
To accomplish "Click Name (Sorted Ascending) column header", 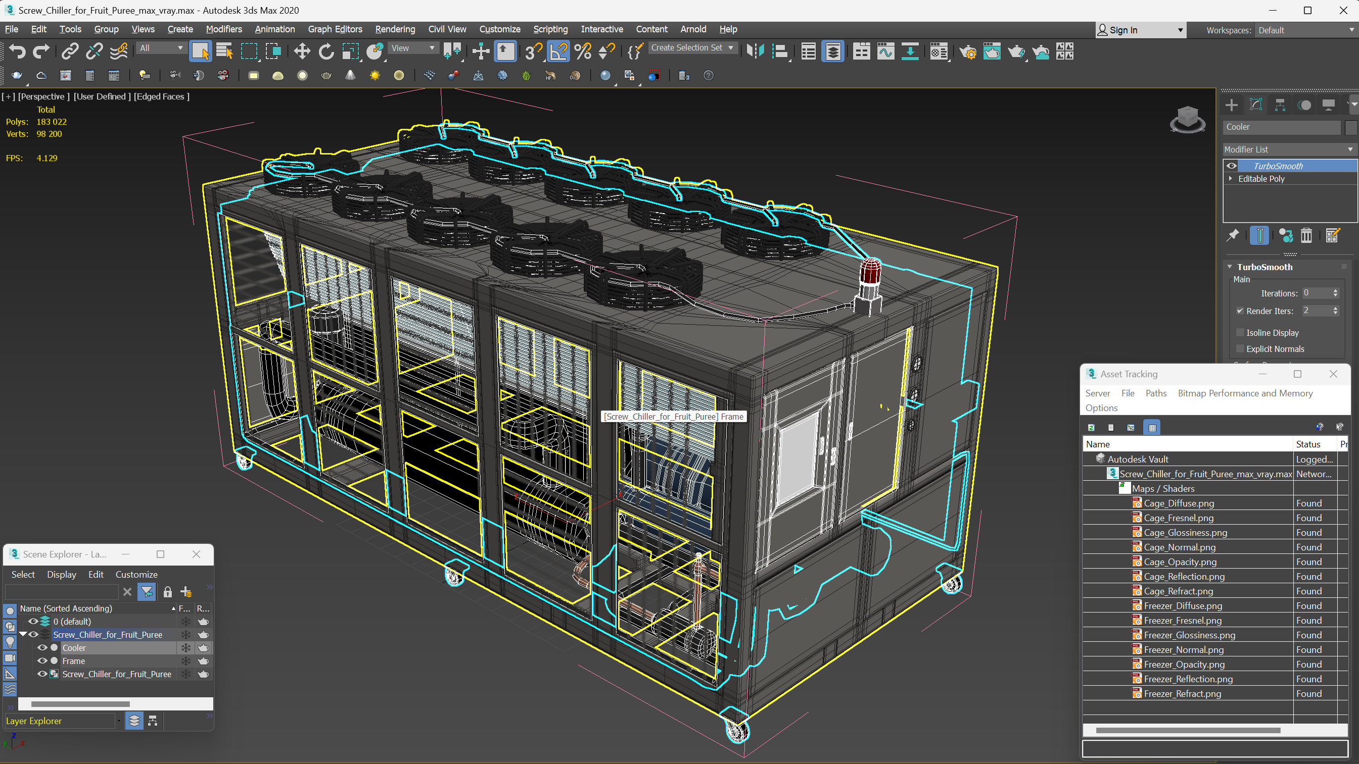I will pyautogui.click(x=97, y=608).
